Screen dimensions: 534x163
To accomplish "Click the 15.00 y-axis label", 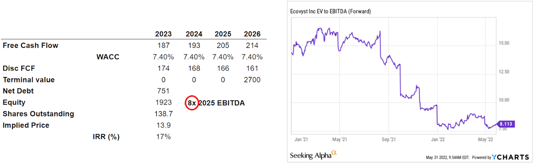I will point(504,43).
